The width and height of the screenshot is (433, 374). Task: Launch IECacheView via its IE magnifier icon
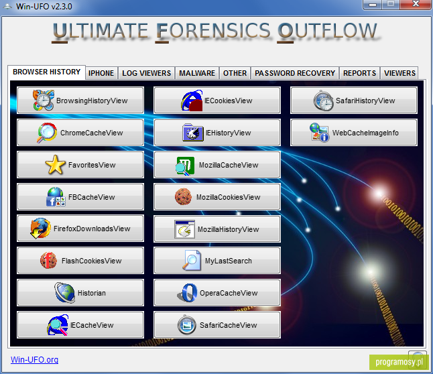point(58,325)
